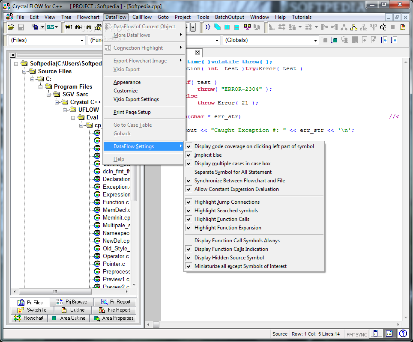Click the find previous binoculars icon with up arrow
Image resolution: width=413 pixels, height=342 pixels.
pos(69,27)
